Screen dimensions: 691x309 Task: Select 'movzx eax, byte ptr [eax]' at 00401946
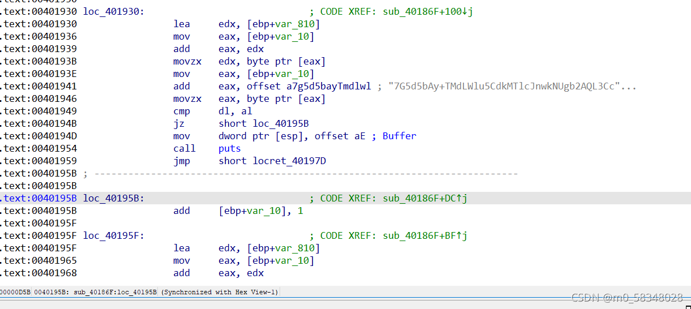tap(249, 98)
